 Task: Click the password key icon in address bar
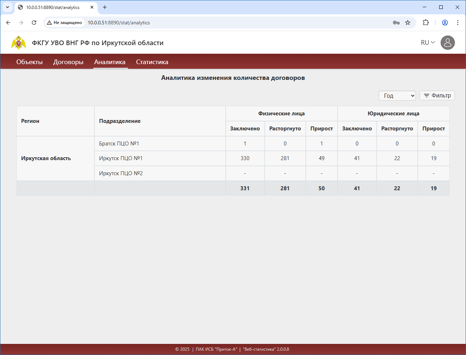[x=396, y=23]
